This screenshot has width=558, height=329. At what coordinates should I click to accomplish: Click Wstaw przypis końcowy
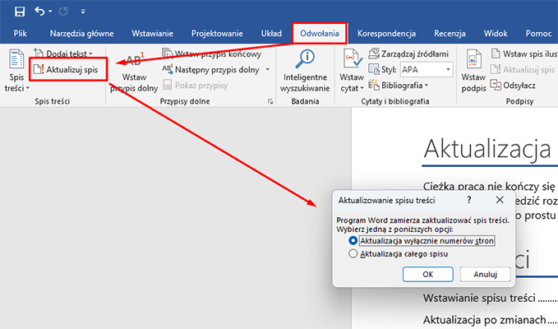(212, 53)
